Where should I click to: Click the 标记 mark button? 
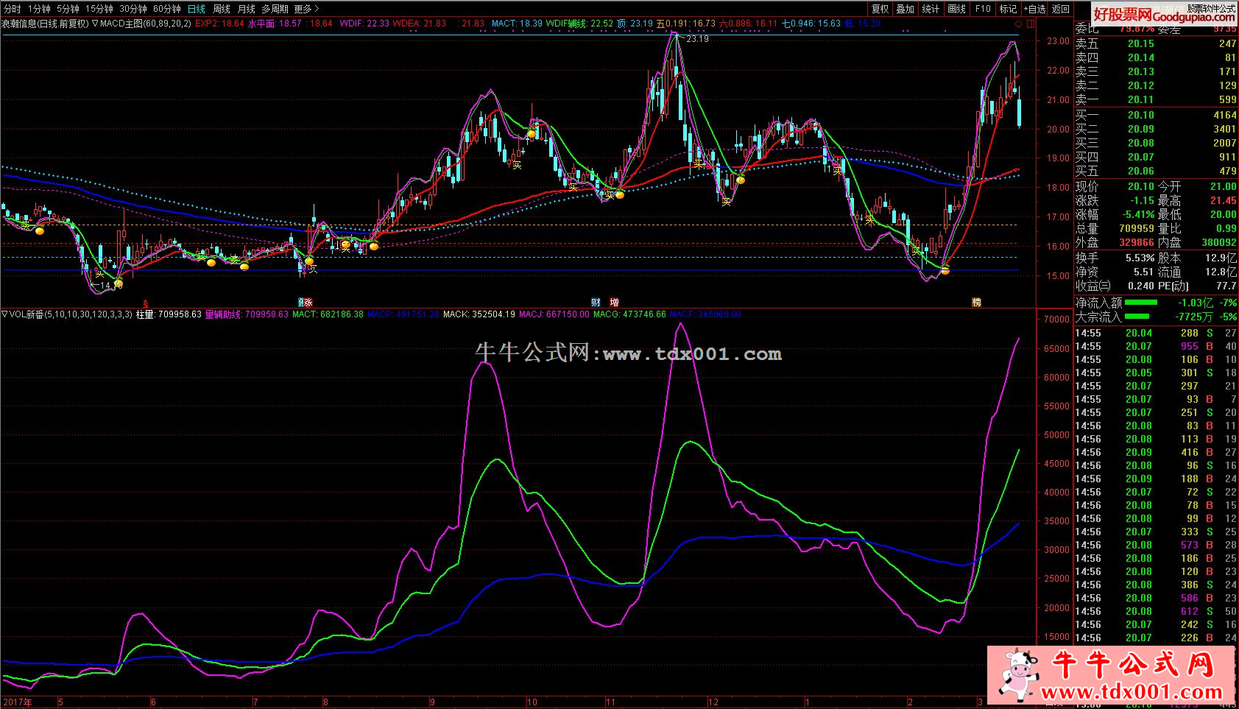click(1008, 9)
